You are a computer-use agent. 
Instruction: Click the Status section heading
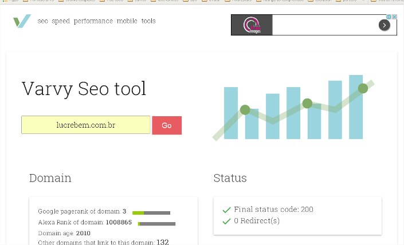coord(230,178)
